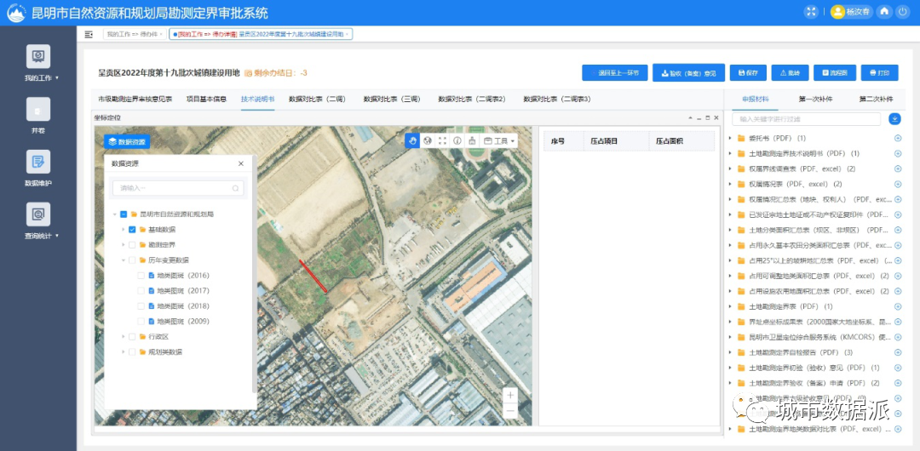Open 查询统计 sidebar icon
This screenshot has height=451, width=920.
pos(38,214)
